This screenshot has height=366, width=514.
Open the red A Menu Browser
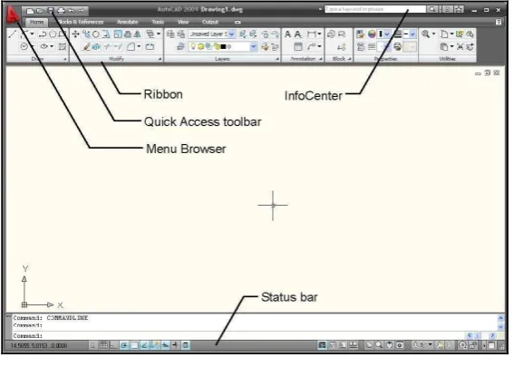(x=13, y=14)
